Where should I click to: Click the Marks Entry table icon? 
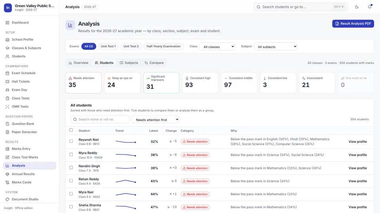tap(7, 149)
